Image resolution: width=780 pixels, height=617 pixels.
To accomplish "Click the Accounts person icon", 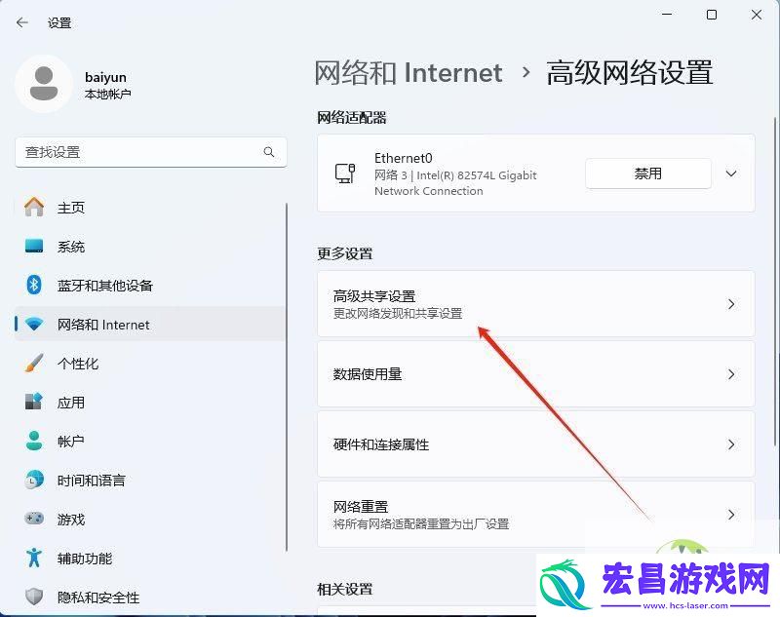I will click(x=34, y=441).
